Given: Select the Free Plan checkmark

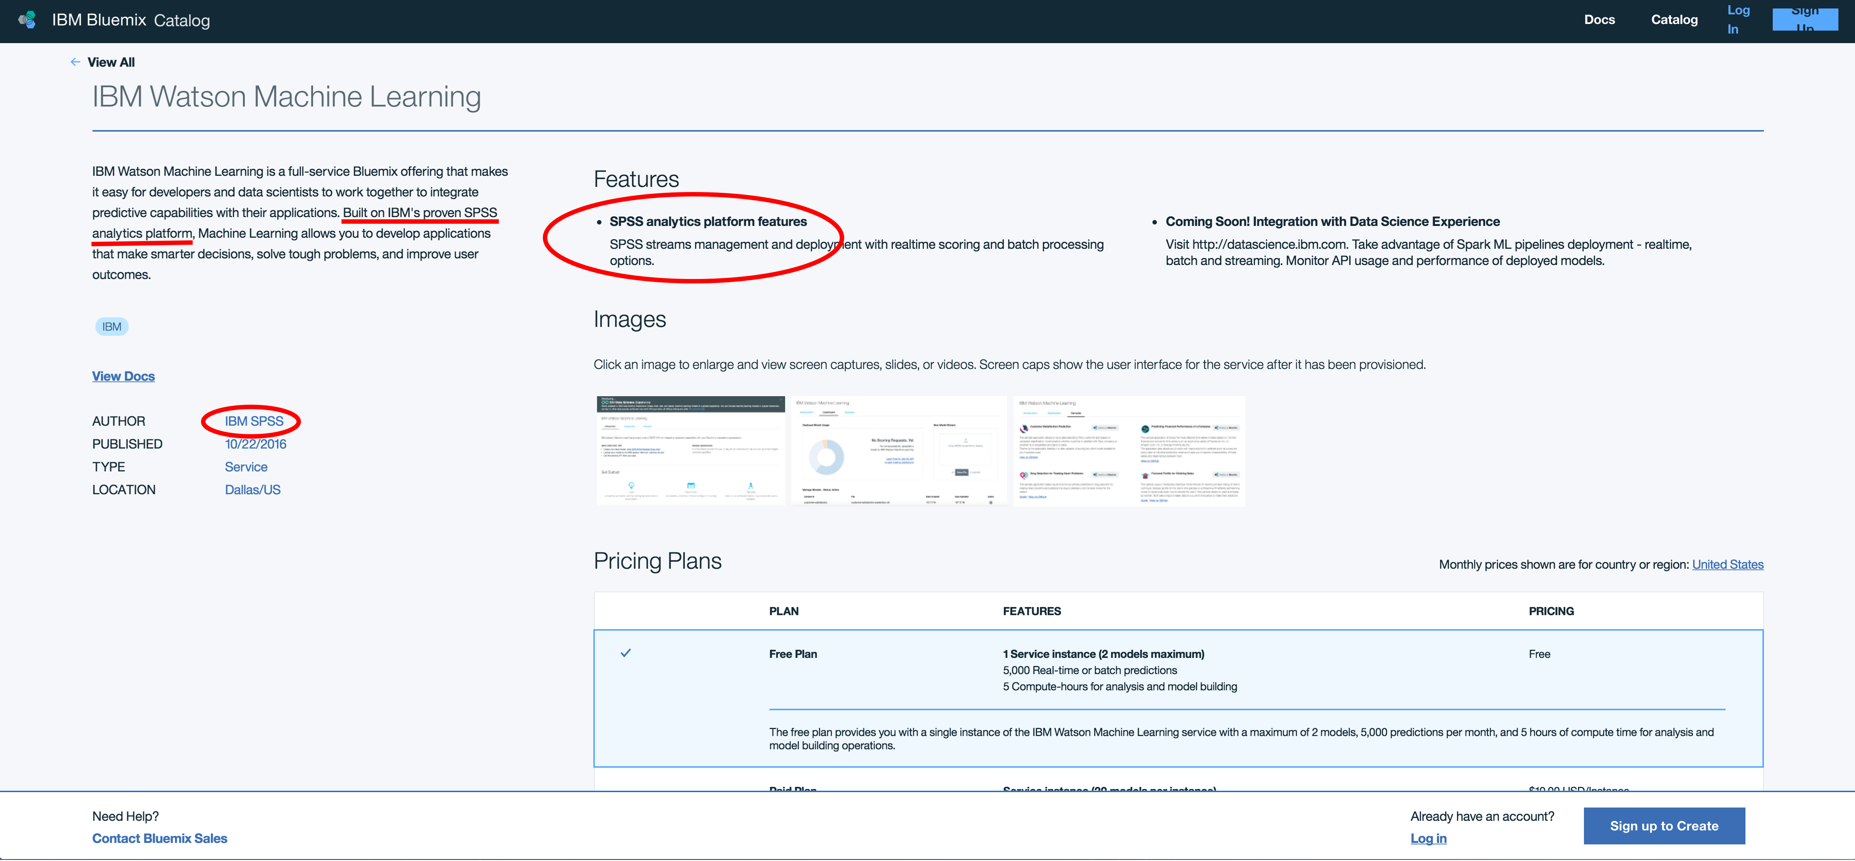Looking at the screenshot, I should [x=625, y=653].
